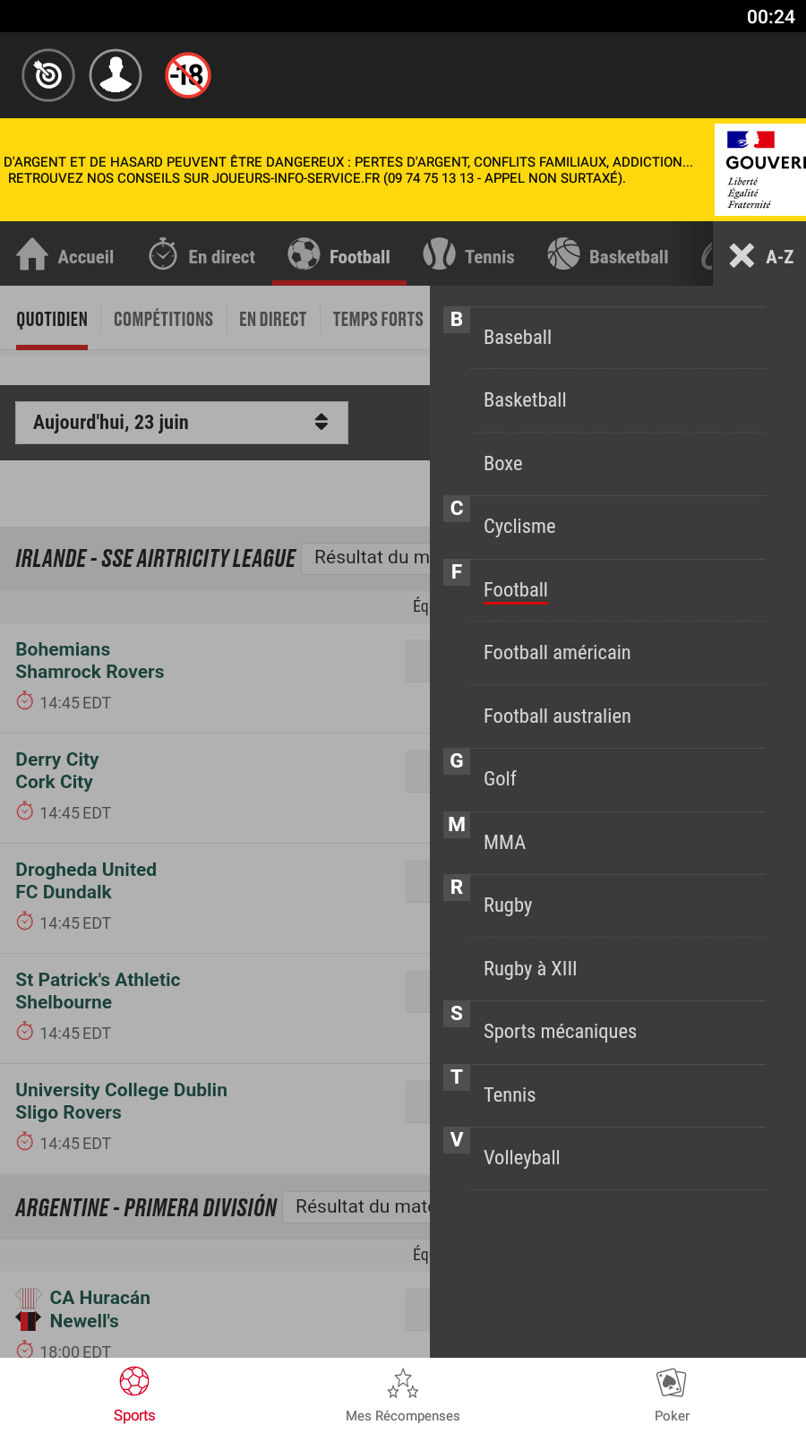Viewport: 806px width, 1433px height.
Task: Go to Accueil home icon
Action: 32,256
